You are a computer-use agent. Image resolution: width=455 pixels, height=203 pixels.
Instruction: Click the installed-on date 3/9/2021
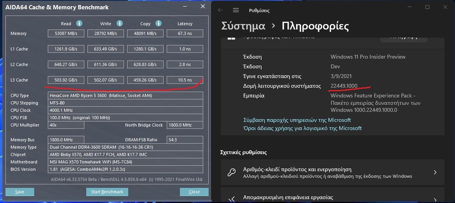pos(341,76)
